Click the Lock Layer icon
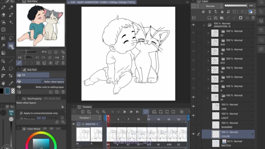Viewport: 265px width, 149px height. pyautogui.click(x=222, y=12)
